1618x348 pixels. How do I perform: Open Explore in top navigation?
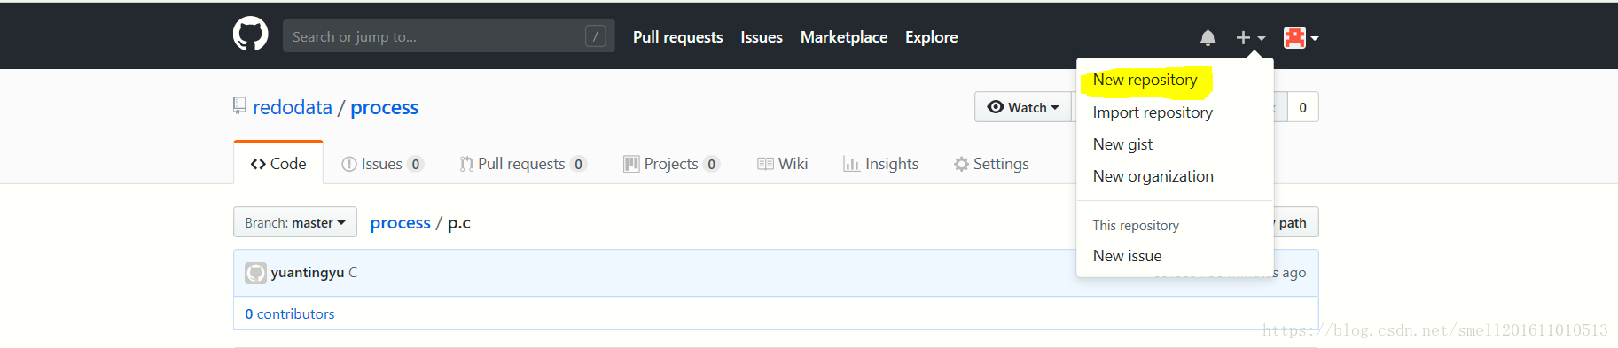931,37
